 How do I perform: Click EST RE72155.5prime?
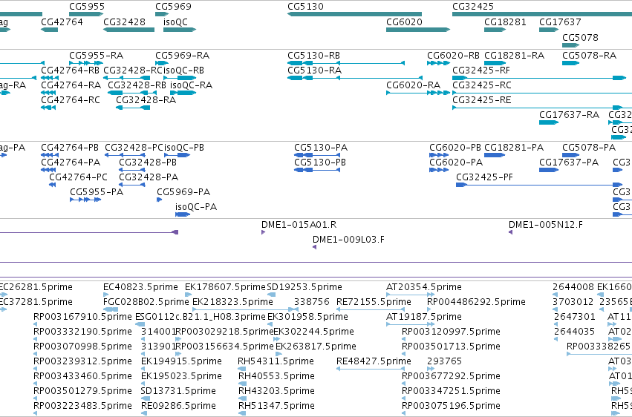374,302
